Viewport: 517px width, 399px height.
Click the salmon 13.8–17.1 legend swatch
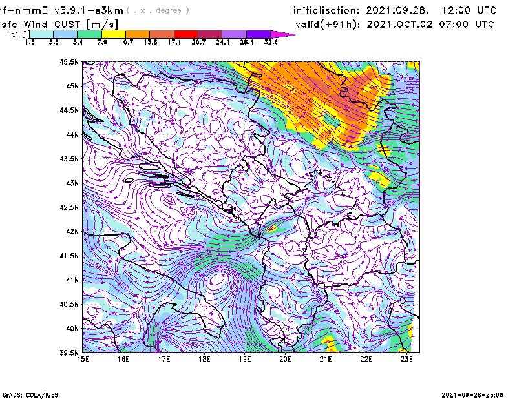[x=162, y=34]
